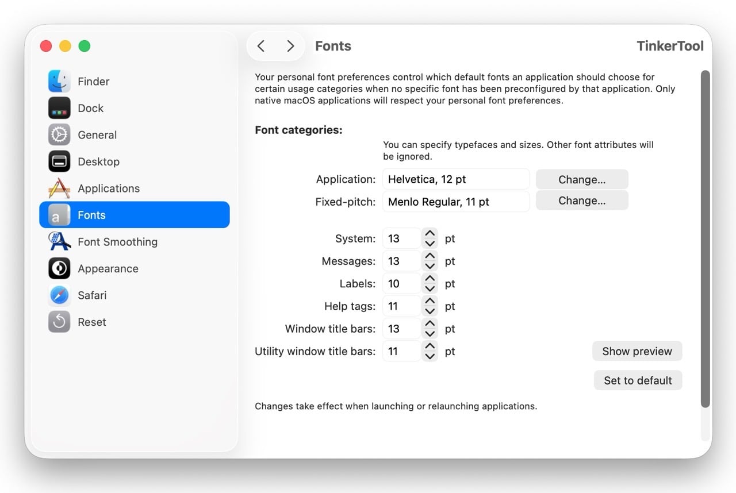Image resolution: width=736 pixels, height=493 pixels.
Task: Open the Reset pane icon
Action: (59, 322)
